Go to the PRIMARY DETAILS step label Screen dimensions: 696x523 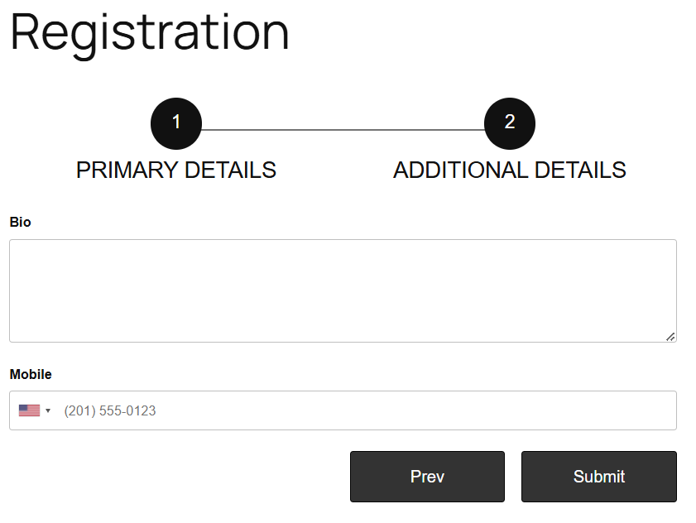[x=176, y=170]
